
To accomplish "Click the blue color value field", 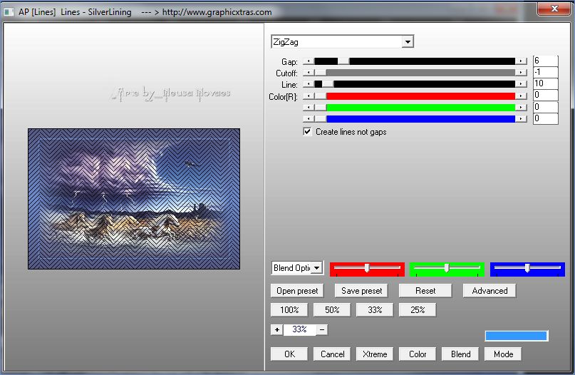I will [x=545, y=118].
